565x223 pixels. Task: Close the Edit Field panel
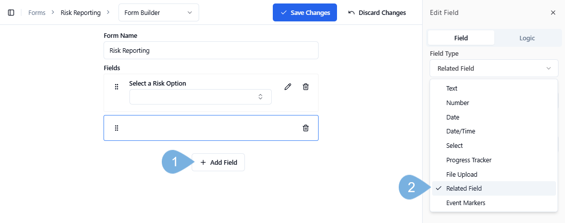point(553,12)
